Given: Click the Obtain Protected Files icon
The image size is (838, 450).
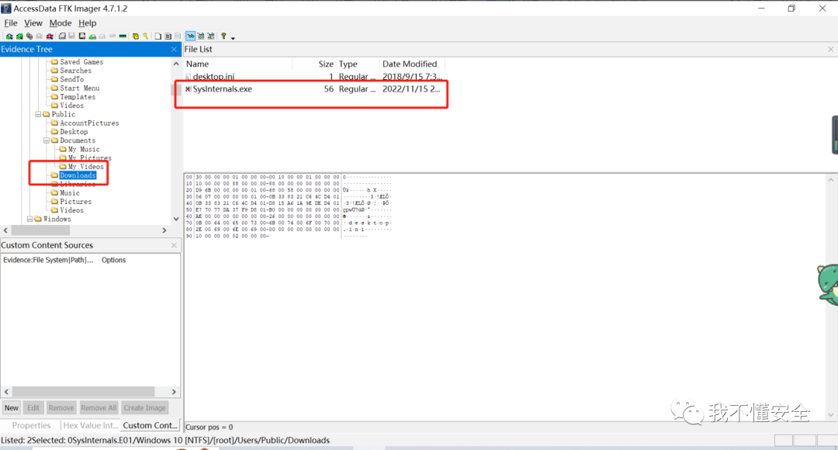Looking at the screenshot, I should point(136,36).
